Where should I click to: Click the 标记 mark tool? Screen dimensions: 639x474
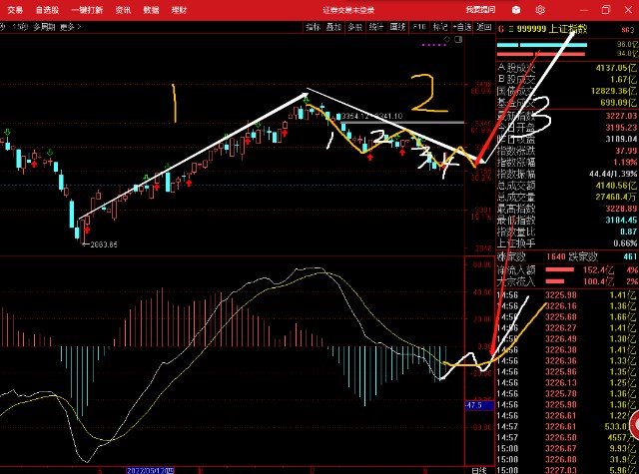click(440, 27)
